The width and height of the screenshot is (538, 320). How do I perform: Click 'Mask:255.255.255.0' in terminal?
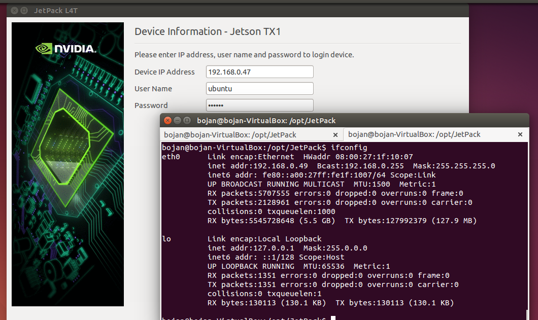click(x=454, y=166)
